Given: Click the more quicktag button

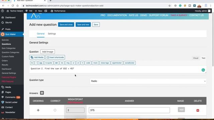Looking at the screenshot, I should 95,63.
